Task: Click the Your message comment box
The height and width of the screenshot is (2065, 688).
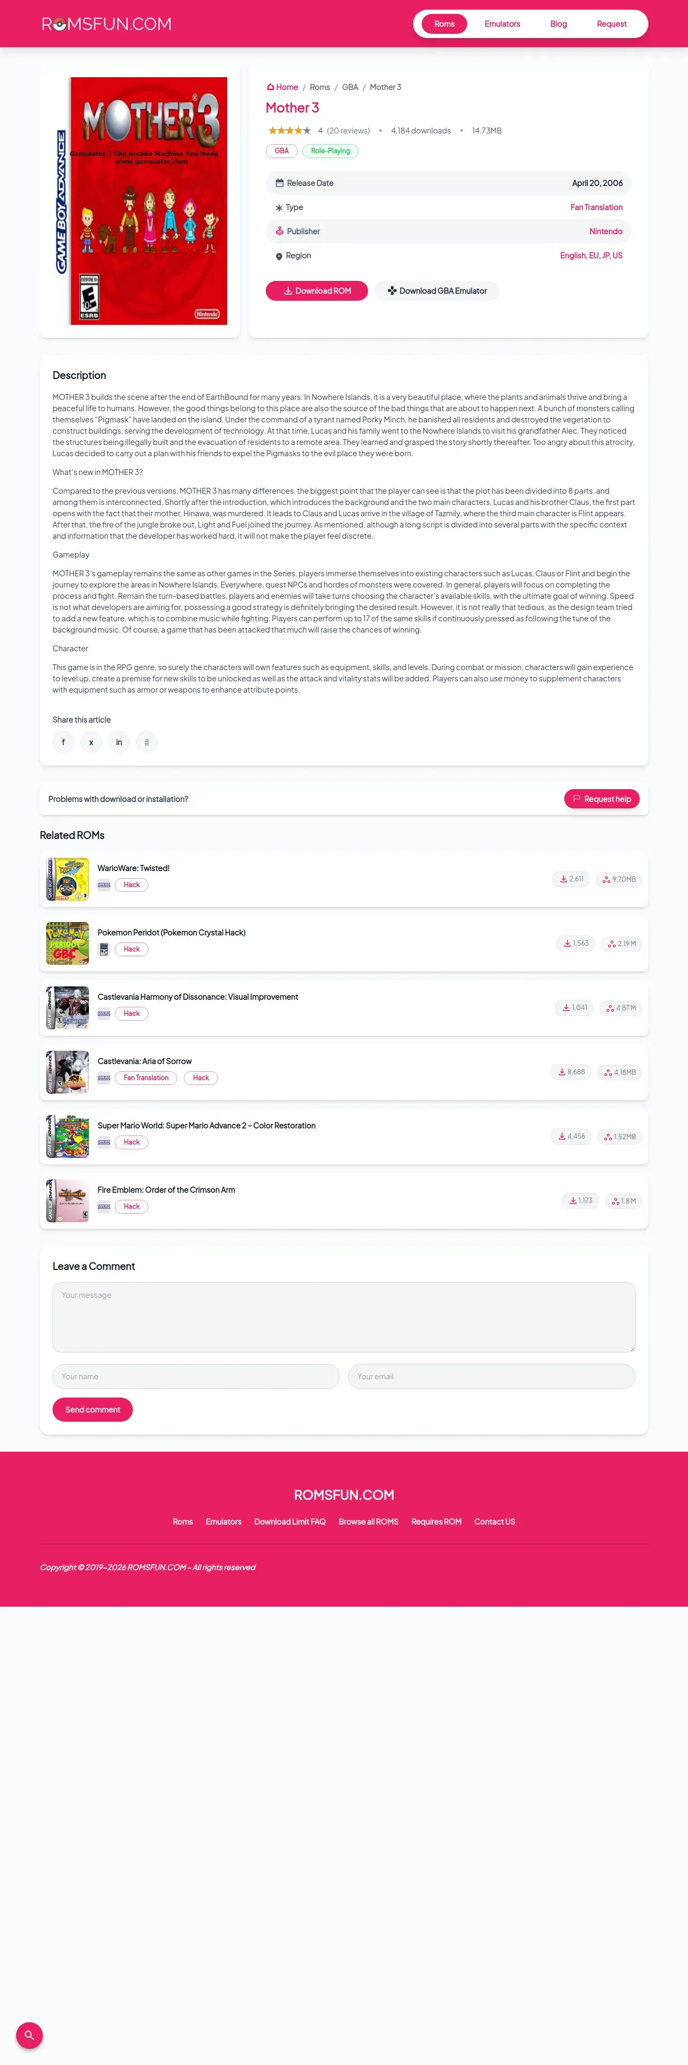Action: 343,1317
